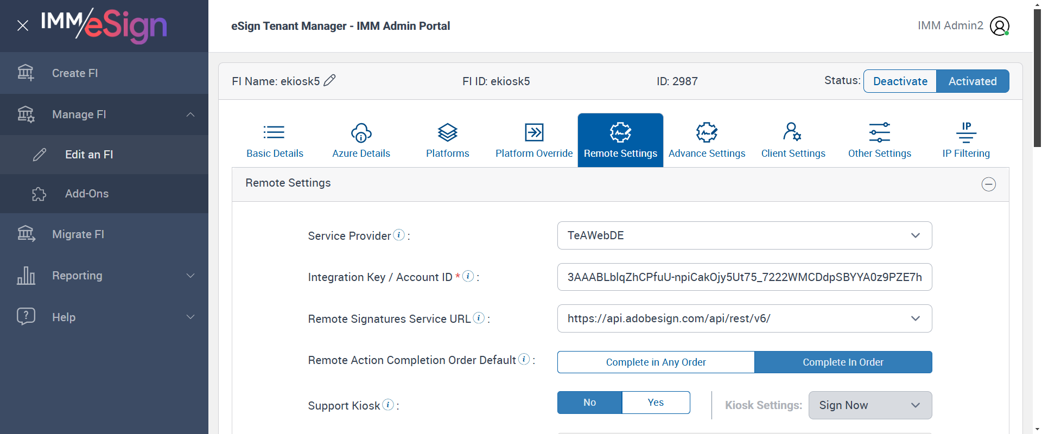
Task: Select Complete in Any Order option
Action: tap(656, 362)
